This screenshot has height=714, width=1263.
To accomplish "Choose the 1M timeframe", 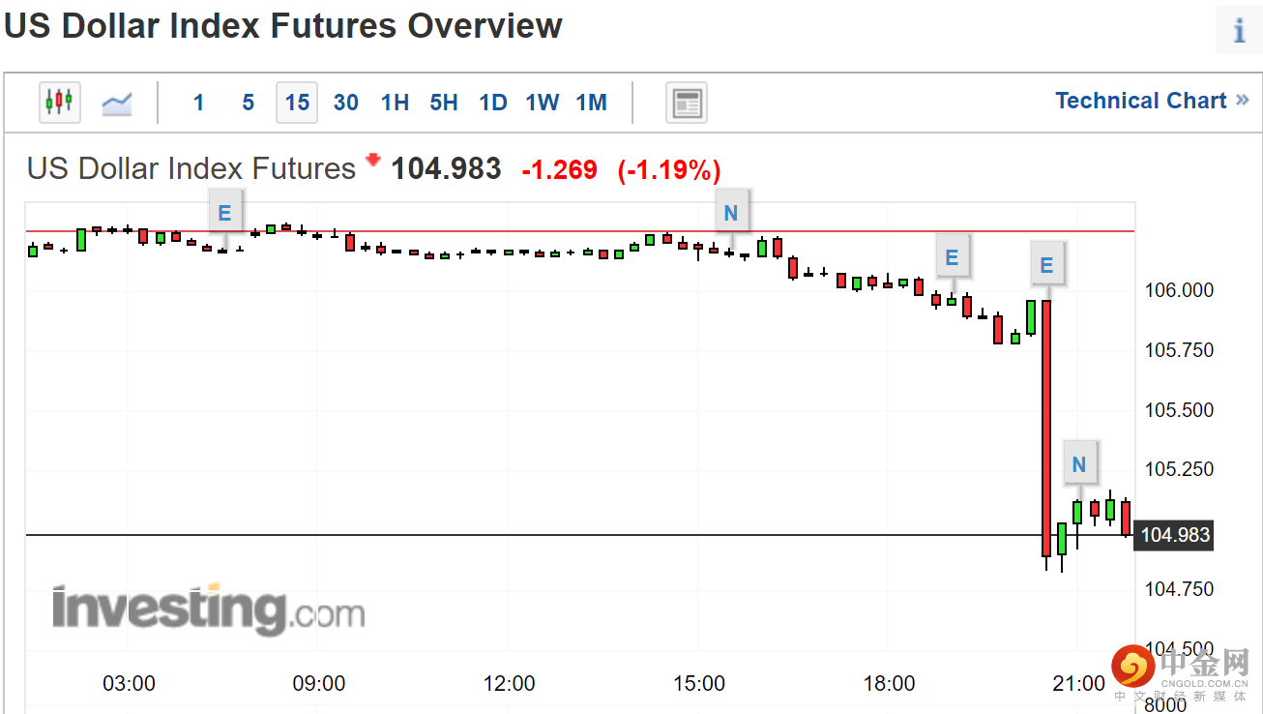I will click(x=591, y=103).
